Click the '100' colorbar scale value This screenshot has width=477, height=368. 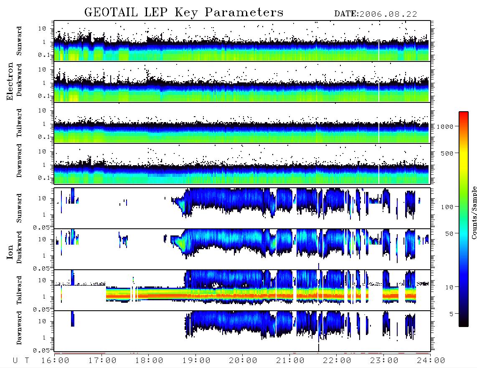click(447, 207)
